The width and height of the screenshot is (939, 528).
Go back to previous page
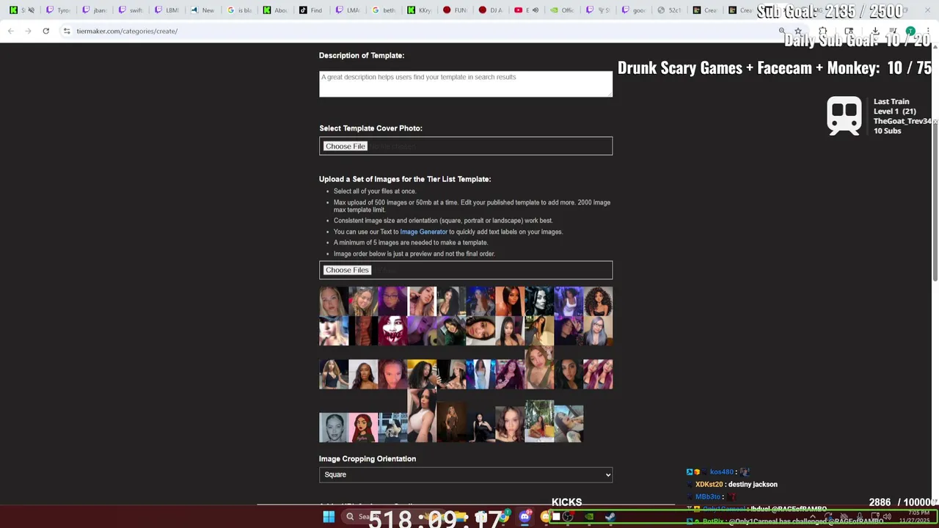[x=10, y=31]
